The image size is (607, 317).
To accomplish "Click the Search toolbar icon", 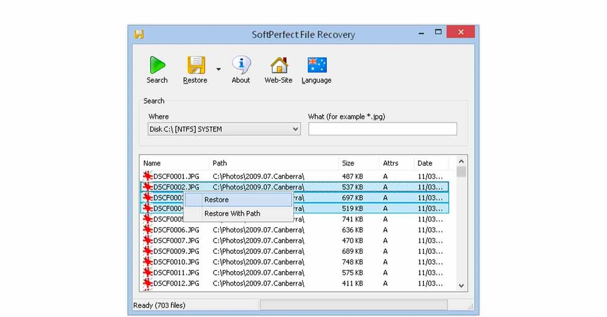I will (x=157, y=65).
